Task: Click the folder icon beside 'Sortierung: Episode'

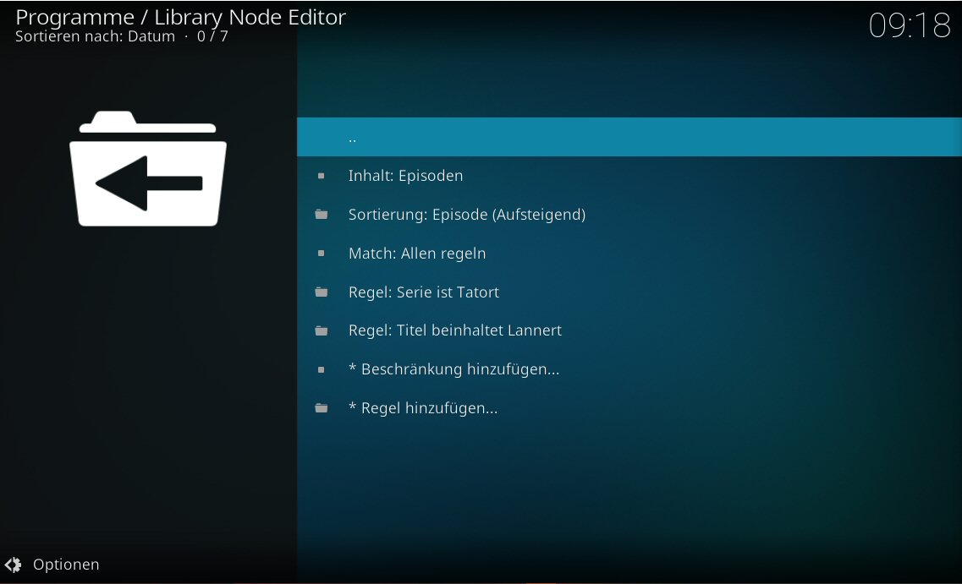Action: (321, 215)
